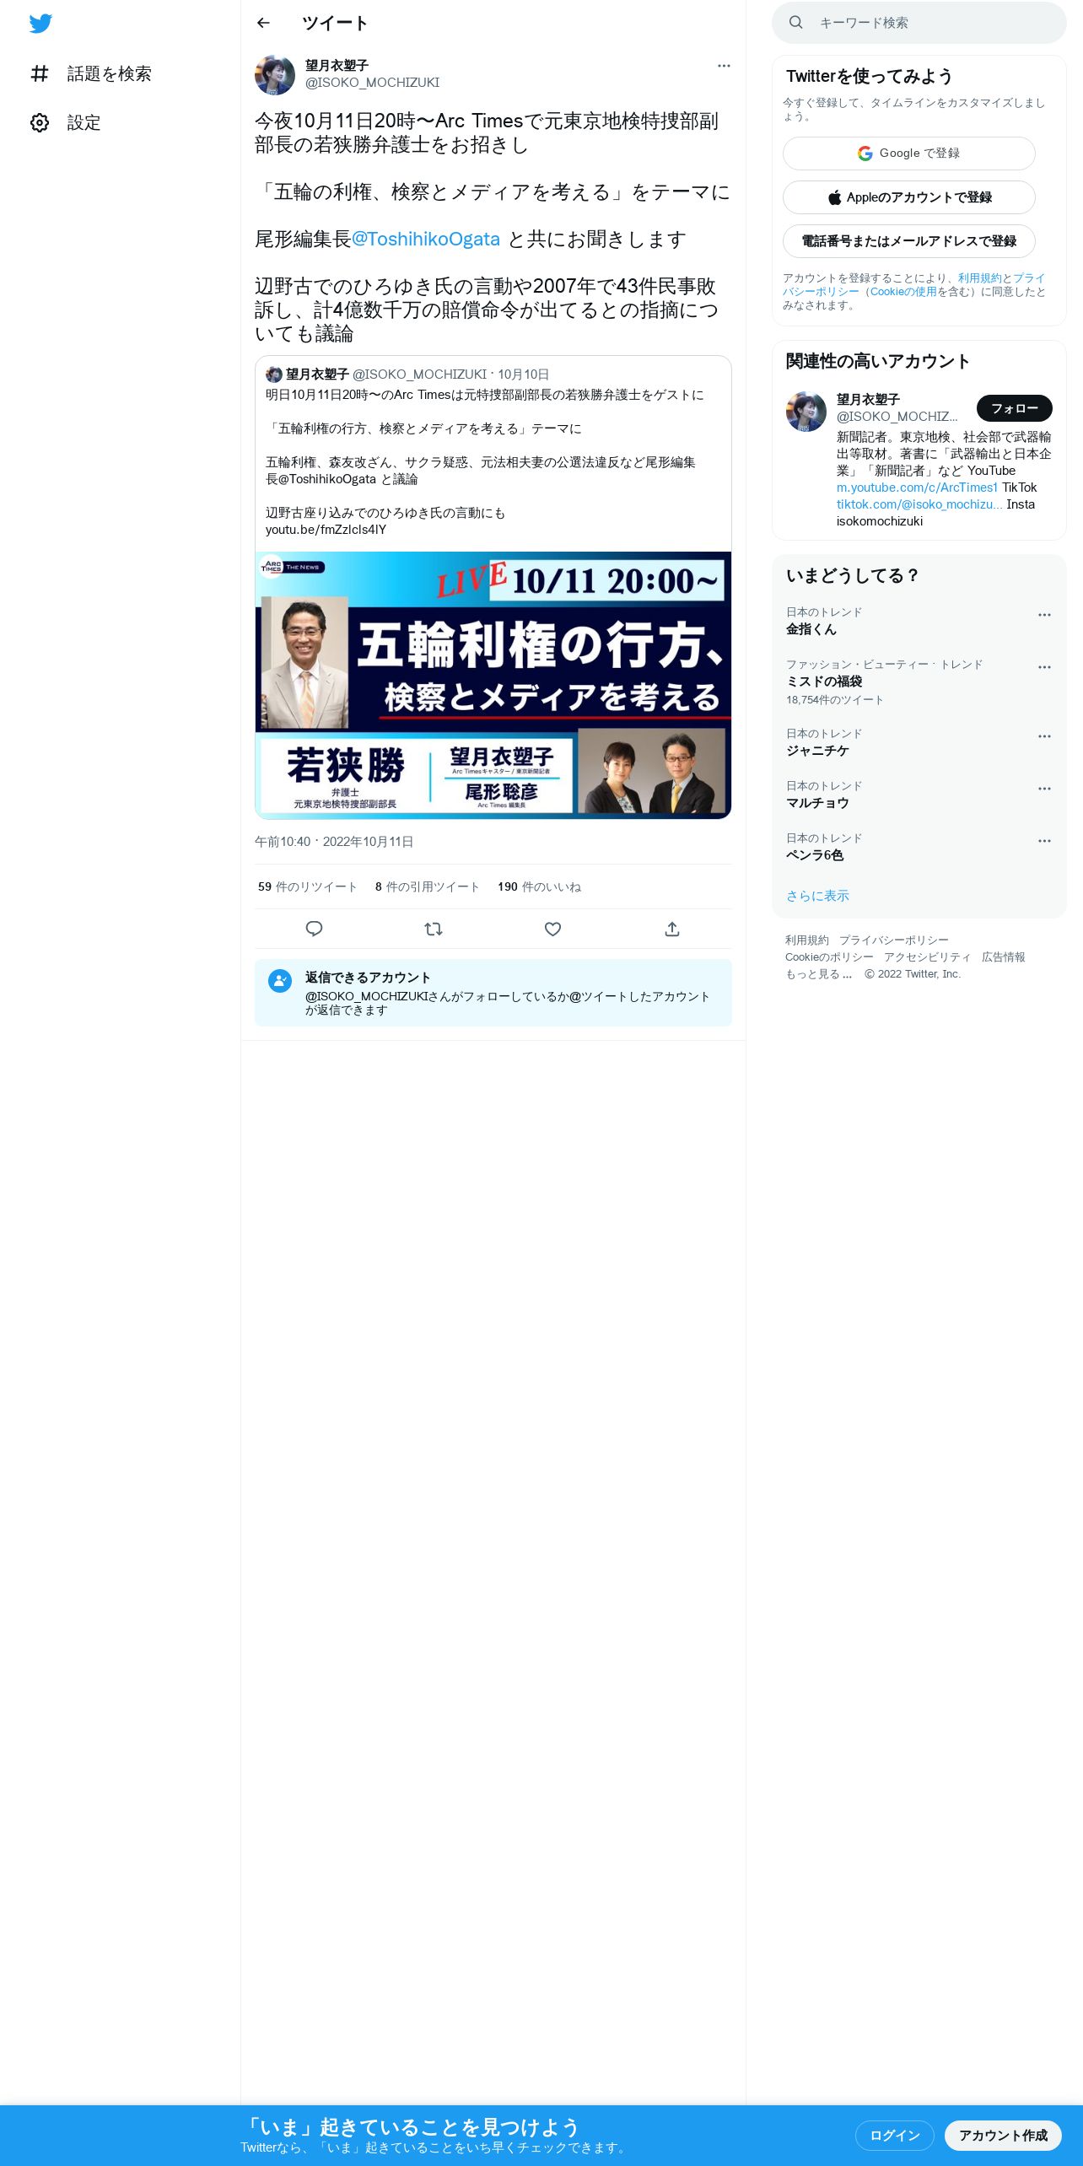Open tiktok.com/@isoko_mochizu link
This screenshot has height=2166, width=1083.
(919, 504)
